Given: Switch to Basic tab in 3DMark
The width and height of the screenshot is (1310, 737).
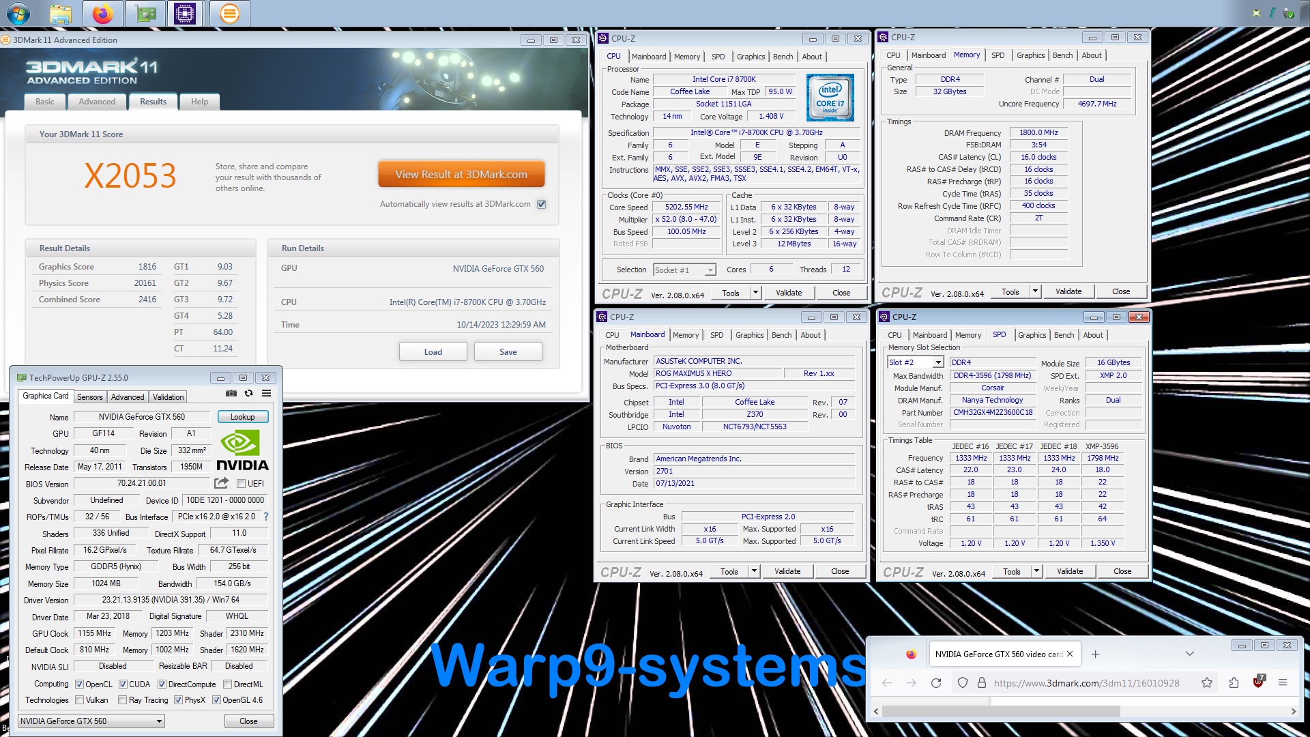Looking at the screenshot, I should point(45,102).
